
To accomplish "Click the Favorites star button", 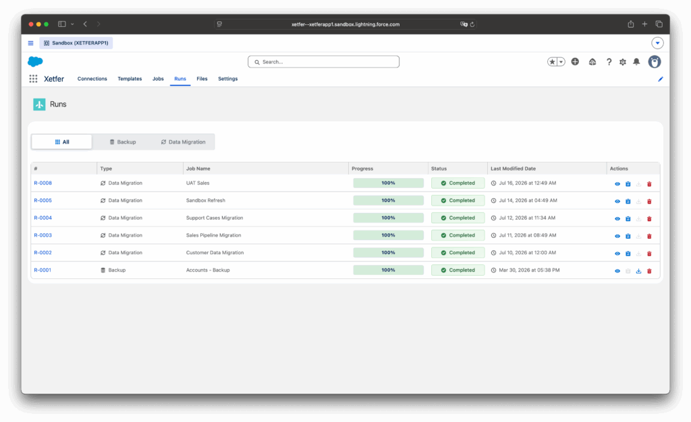I will point(552,62).
